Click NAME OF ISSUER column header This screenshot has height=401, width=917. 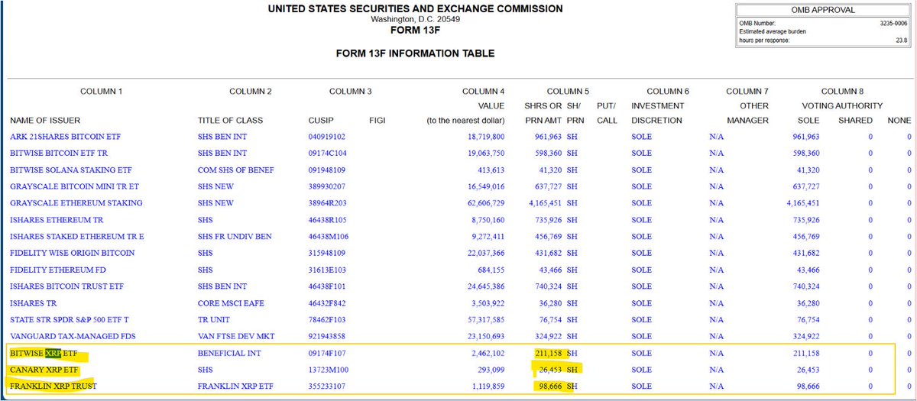click(45, 121)
